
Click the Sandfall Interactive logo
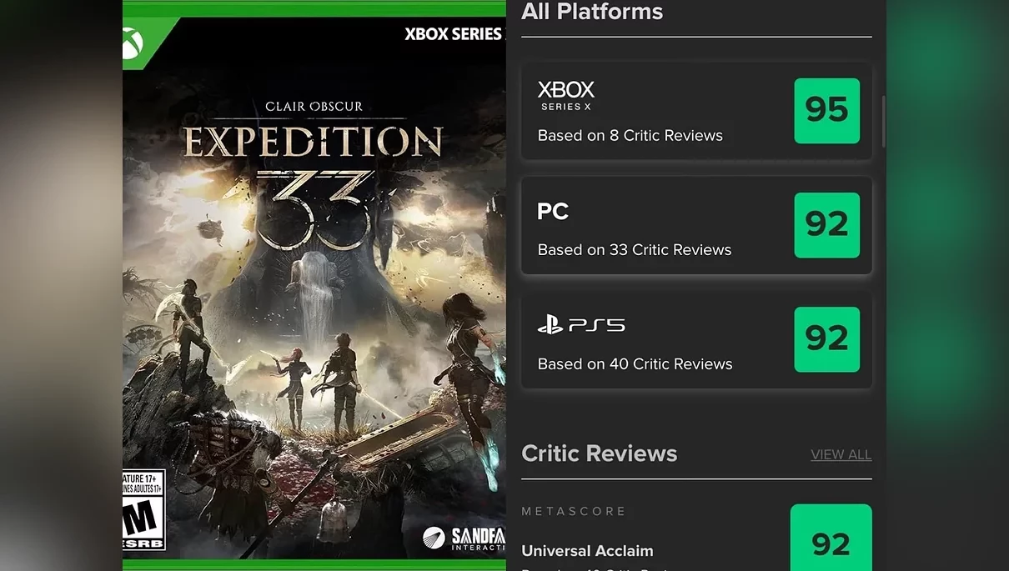464,538
